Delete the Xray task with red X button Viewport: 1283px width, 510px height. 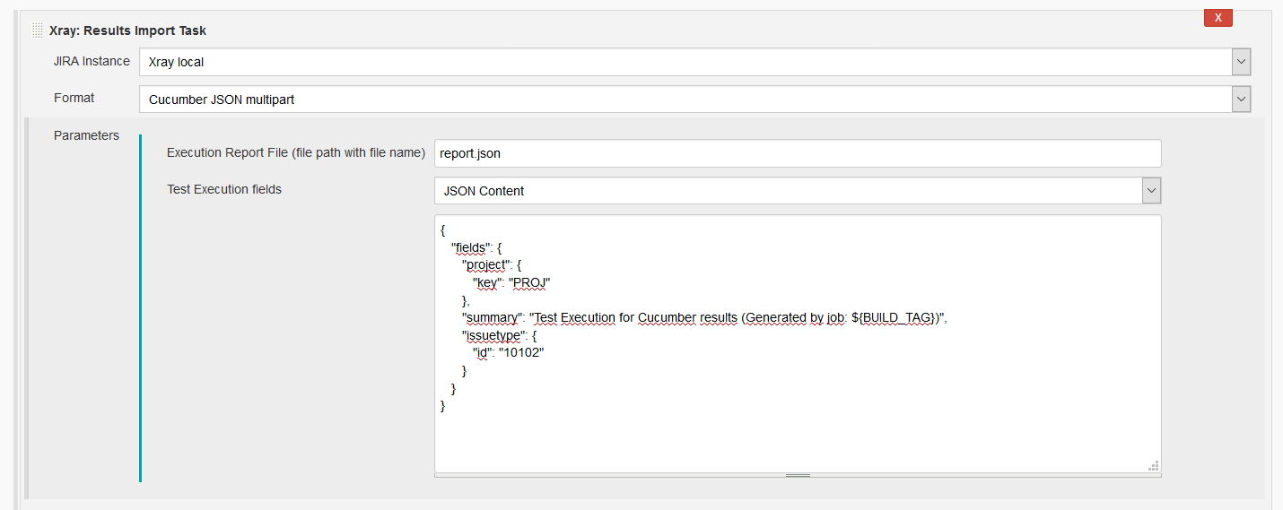[x=1218, y=17]
